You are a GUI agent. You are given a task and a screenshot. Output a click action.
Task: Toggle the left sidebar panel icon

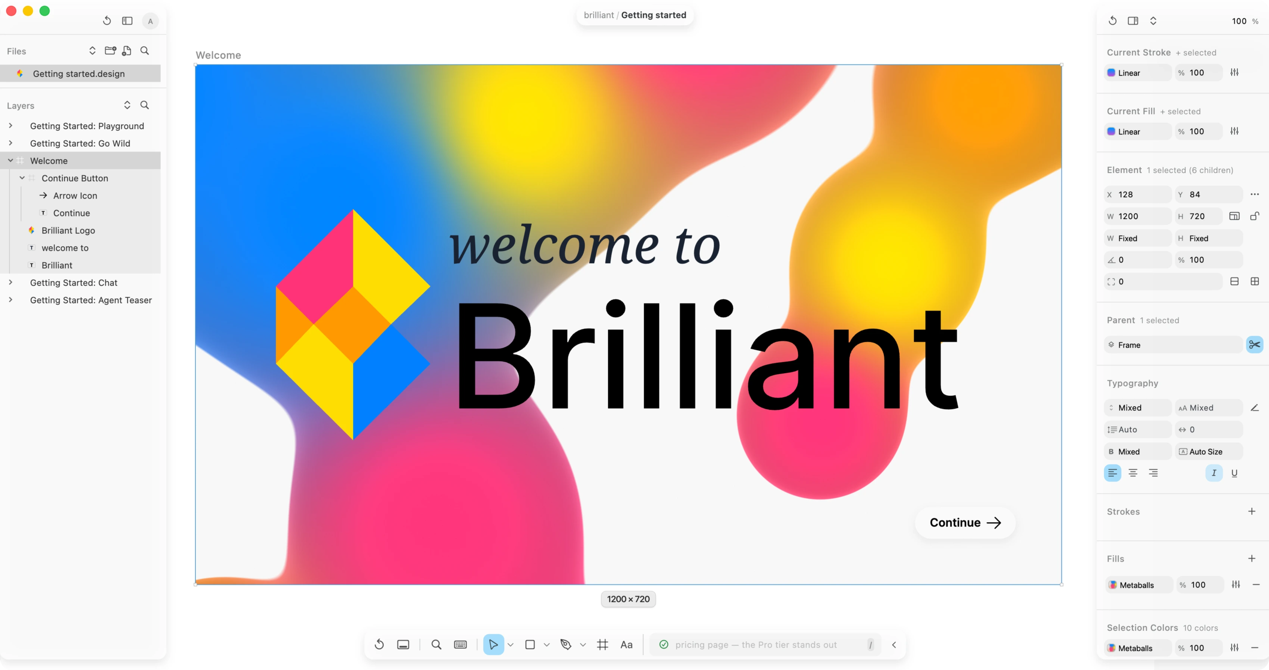coord(128,21)
